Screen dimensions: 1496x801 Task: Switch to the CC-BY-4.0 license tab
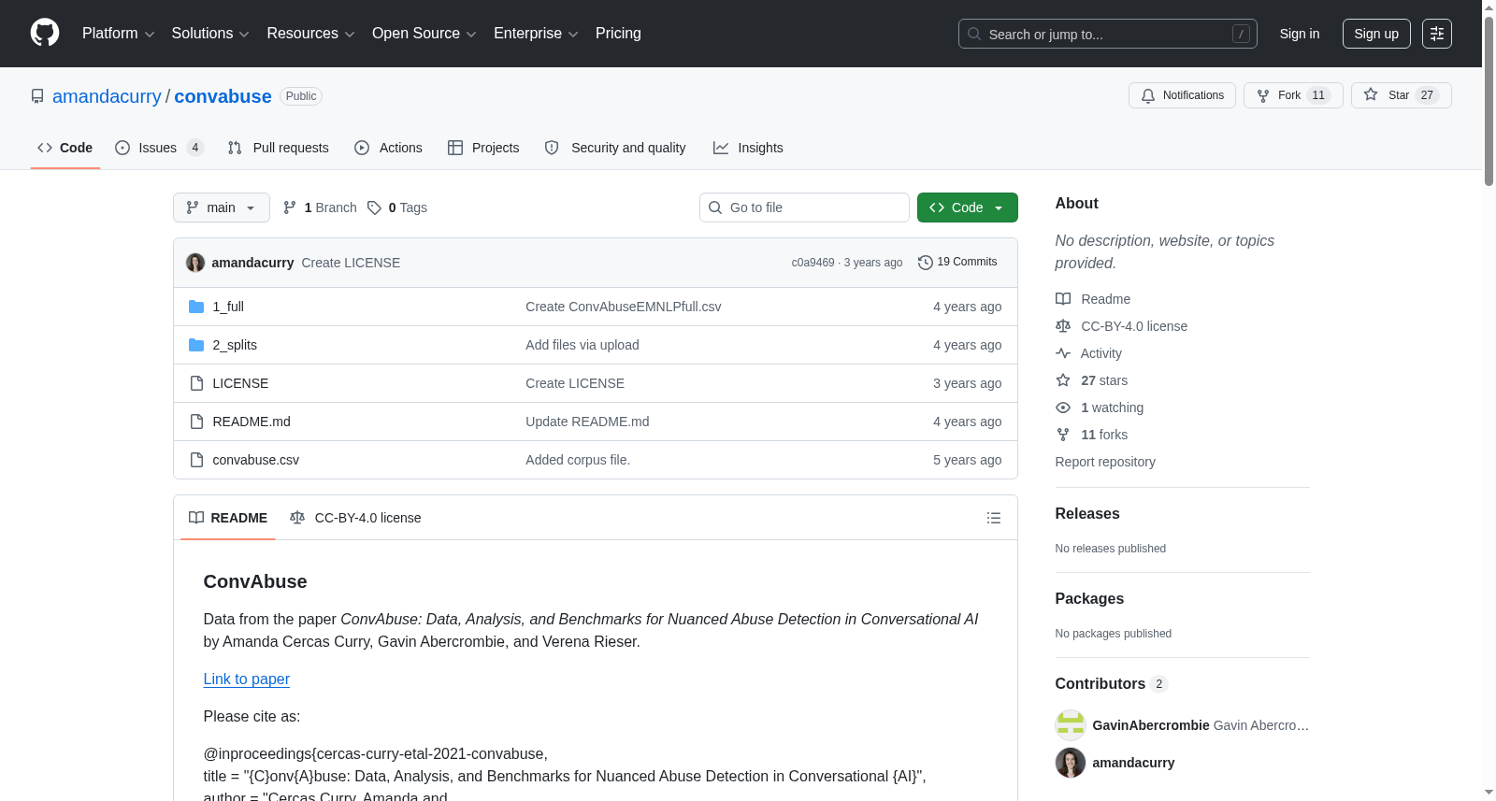(x=355, y=518)
